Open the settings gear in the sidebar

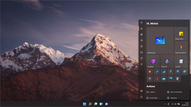(142, 91)
